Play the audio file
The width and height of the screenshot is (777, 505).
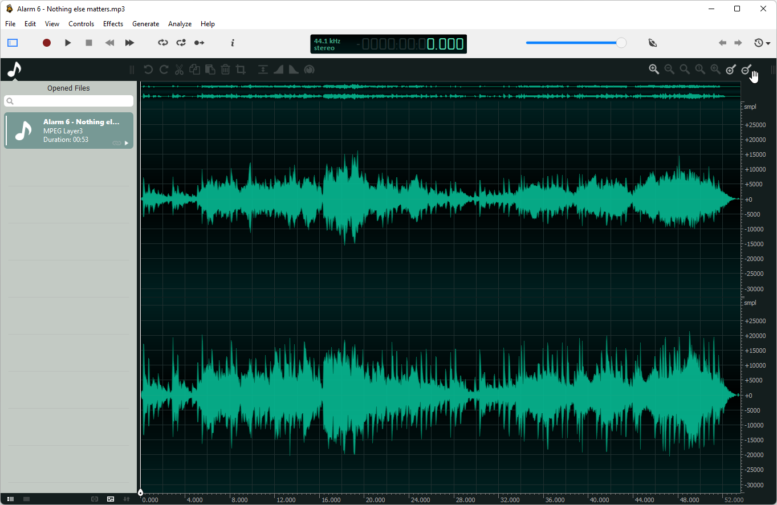tap(68, 43)
